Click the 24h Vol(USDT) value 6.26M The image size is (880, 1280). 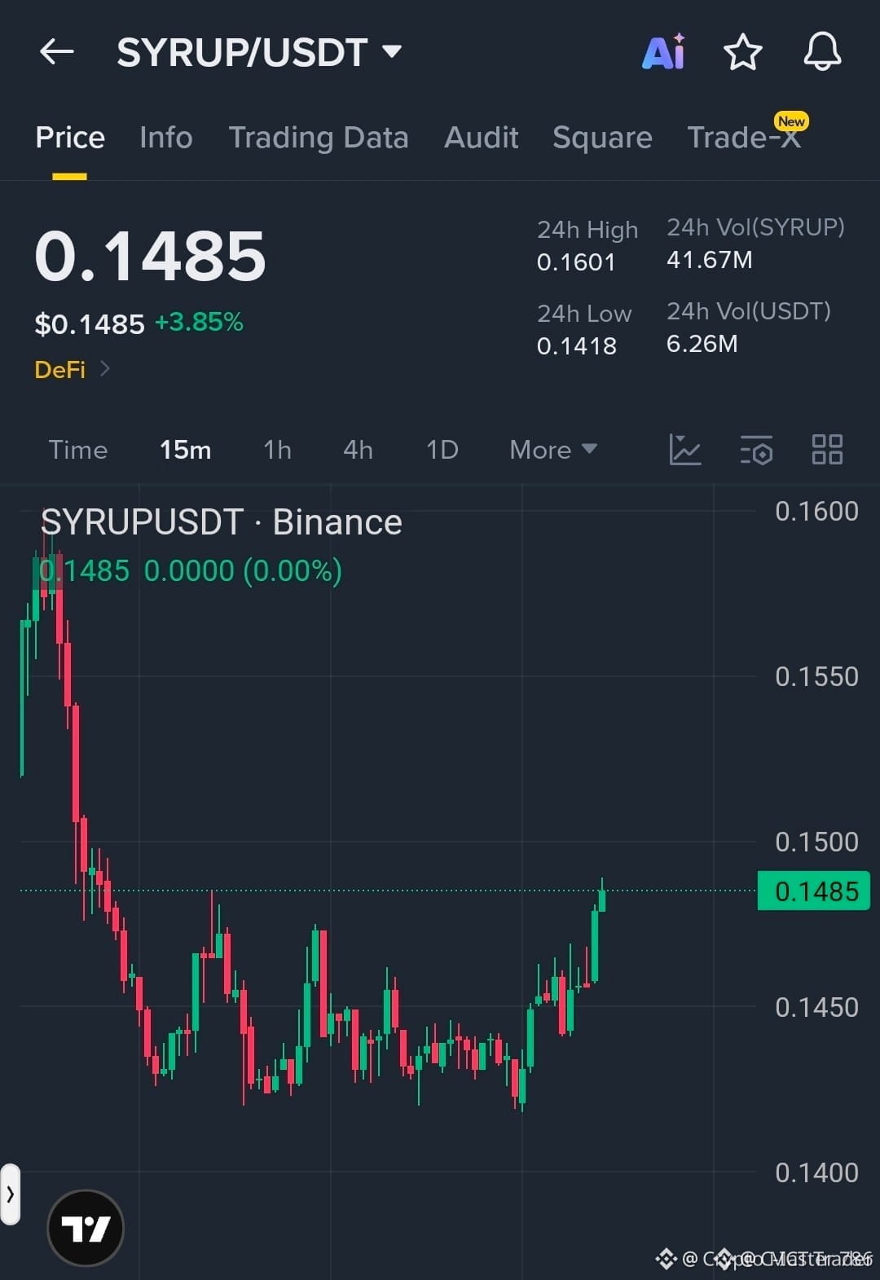(x=702, y=344)
